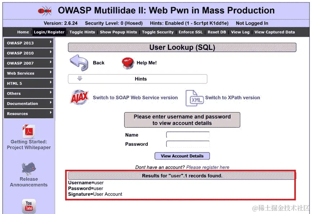Click the Version: 2.6.24 text
The image size is (312, 214).
coord(61,23)
